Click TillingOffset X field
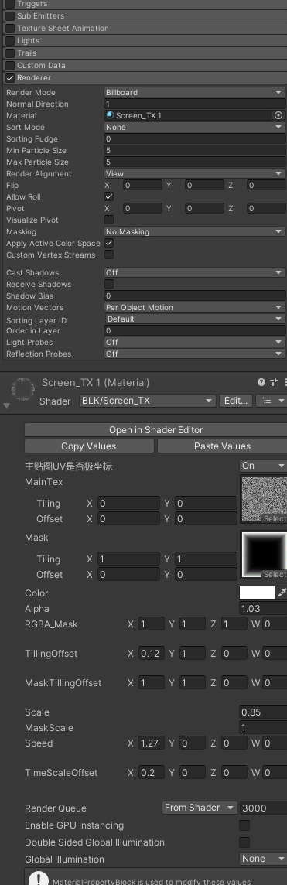The width and height of the screenshot is (287, 885). (152, 654)
